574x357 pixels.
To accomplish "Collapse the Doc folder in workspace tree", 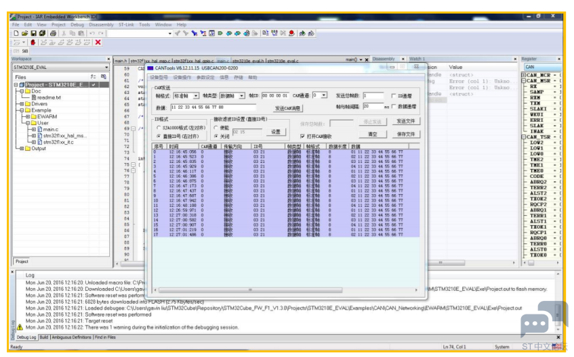I will coord(22,91).
